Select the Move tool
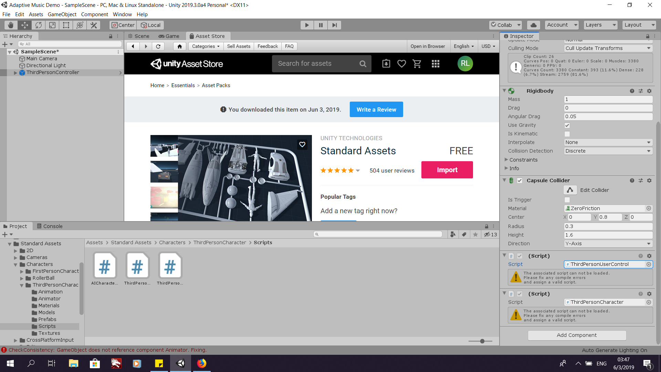Image resolution: width=661 pixels, height=372 pixels. [24, 25]
